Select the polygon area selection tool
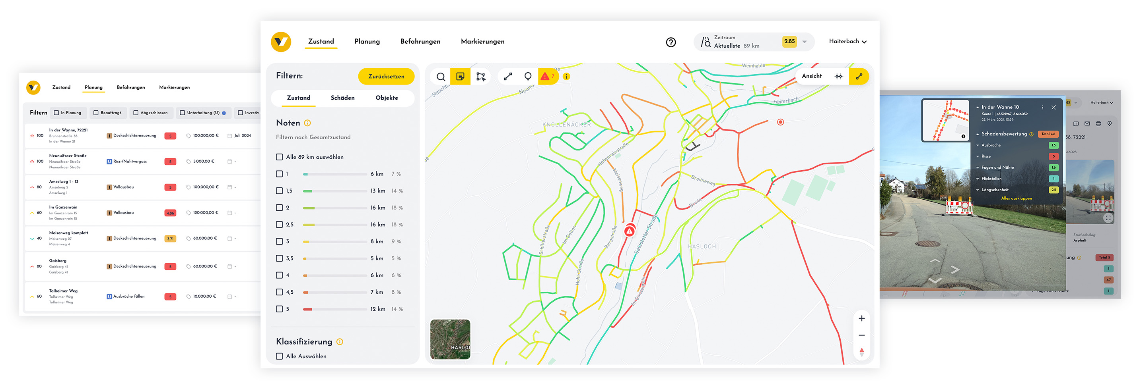The height and width of the screenshot is (389, 1139). point(481,76)
